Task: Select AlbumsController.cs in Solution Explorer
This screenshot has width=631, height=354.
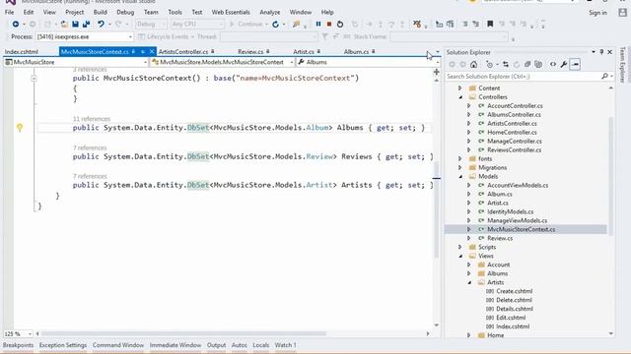Action: tap(514, 115)
